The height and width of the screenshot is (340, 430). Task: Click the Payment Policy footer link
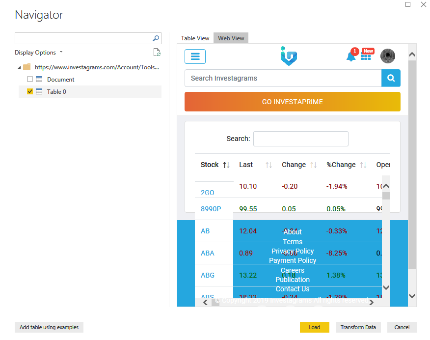293,260
